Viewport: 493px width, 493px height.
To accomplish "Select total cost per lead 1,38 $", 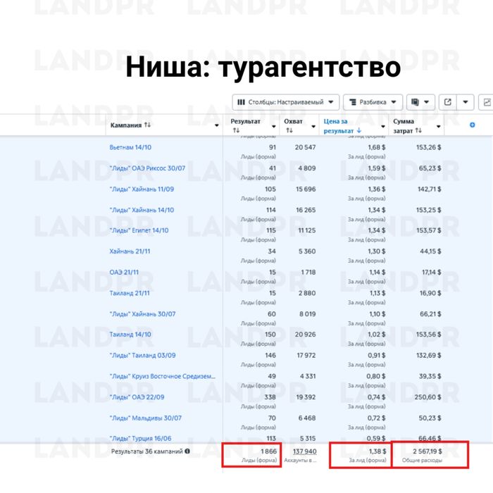I will (377, 451).
